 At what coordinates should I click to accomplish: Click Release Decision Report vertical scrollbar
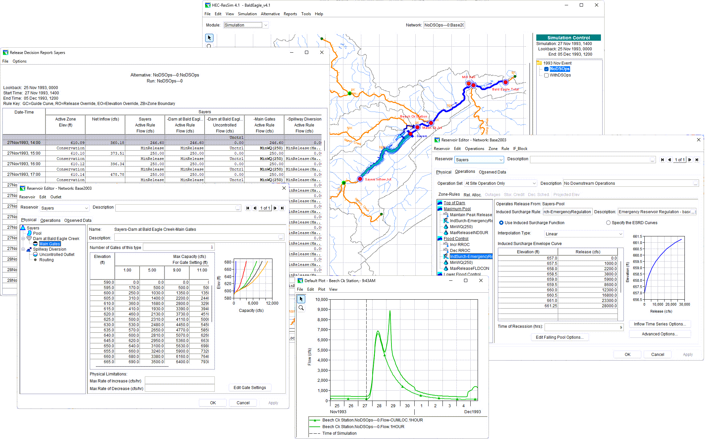pyautogui.click(x=325, y=146)
